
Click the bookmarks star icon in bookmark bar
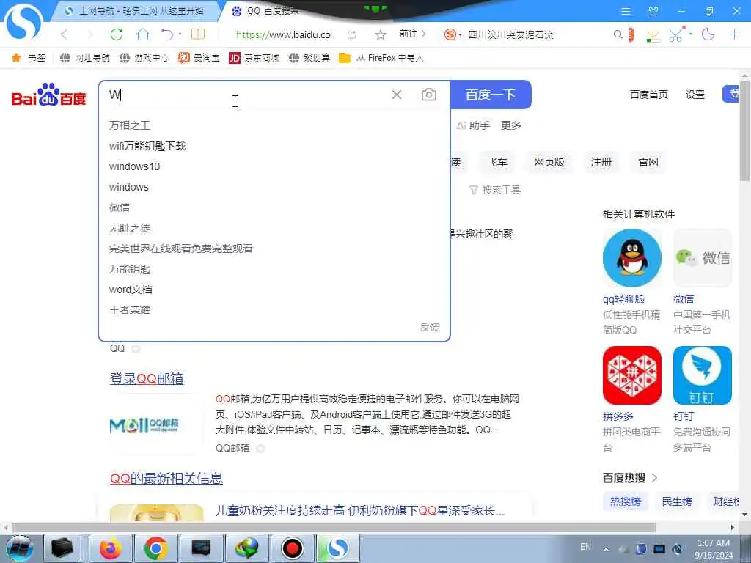click(x=16, y=58)
